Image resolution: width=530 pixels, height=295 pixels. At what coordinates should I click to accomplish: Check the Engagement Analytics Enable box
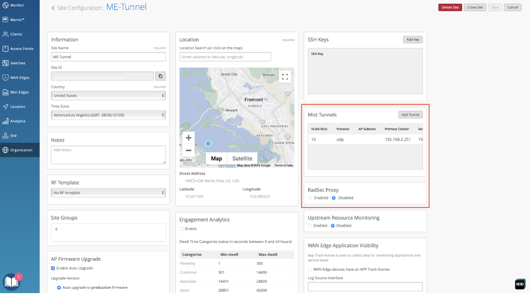tap(181, 229)
